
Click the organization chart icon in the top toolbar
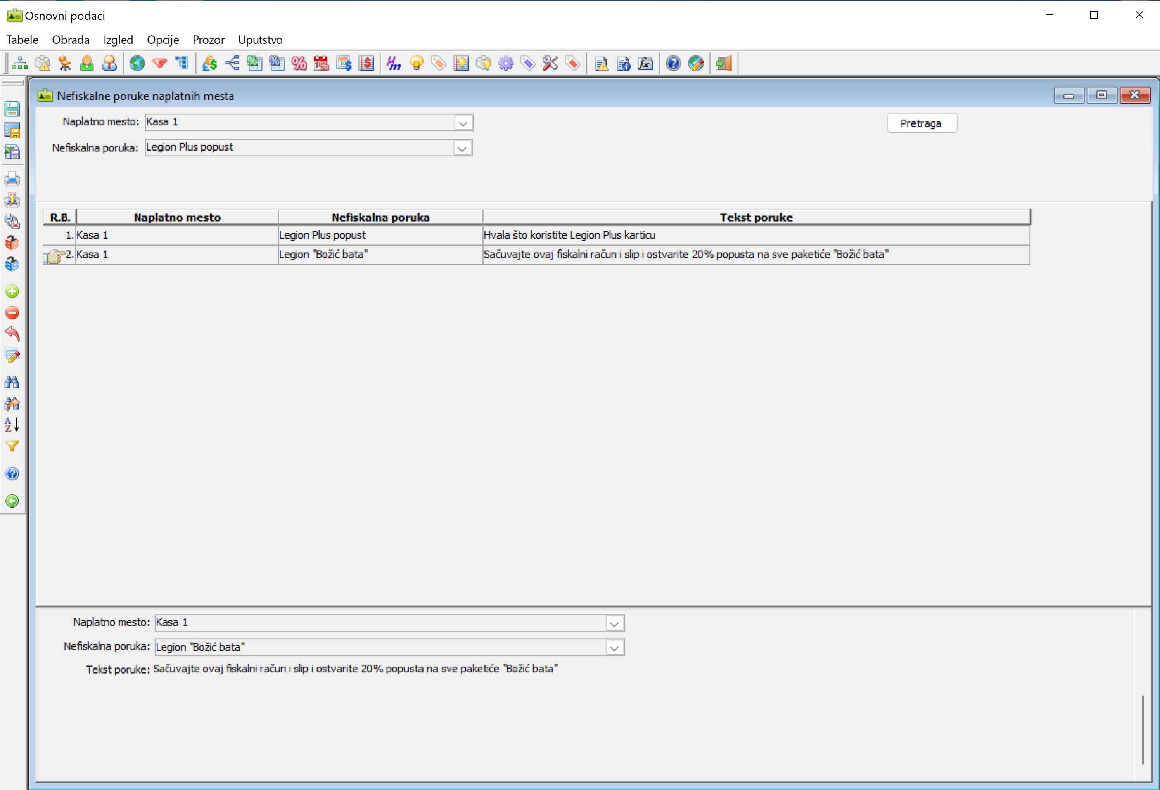pyautogui.click(x=20, y=63)
